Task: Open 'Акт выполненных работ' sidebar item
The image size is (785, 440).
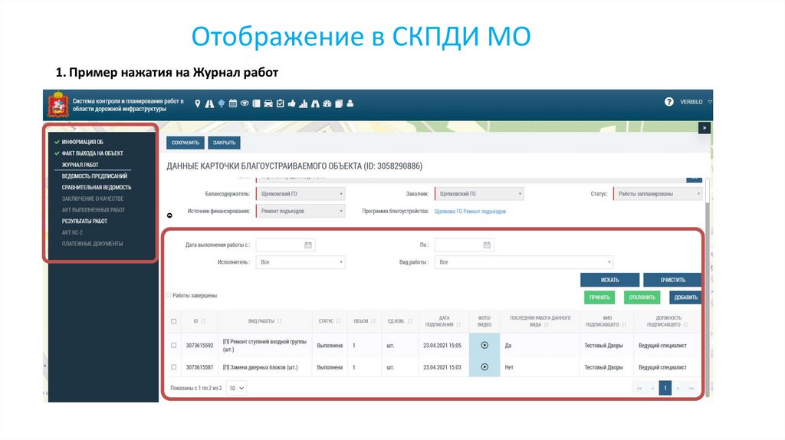Action: (x=94, y=210)
